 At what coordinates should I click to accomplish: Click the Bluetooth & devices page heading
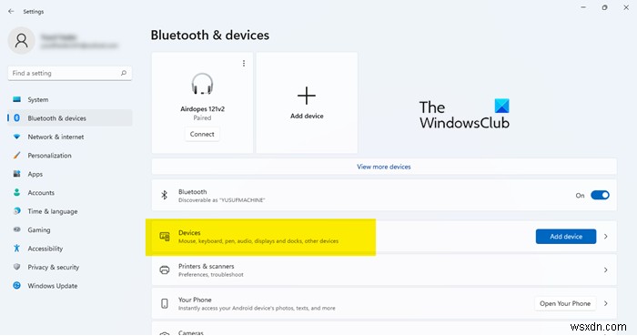pos(210,36)
